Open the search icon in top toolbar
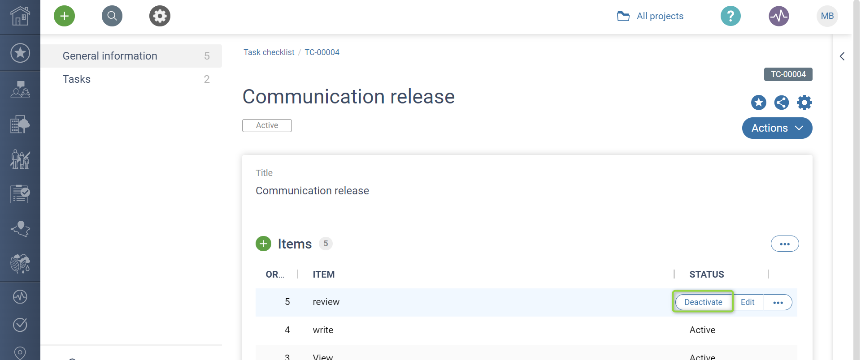The image size is (861, 360). point(112,16)
